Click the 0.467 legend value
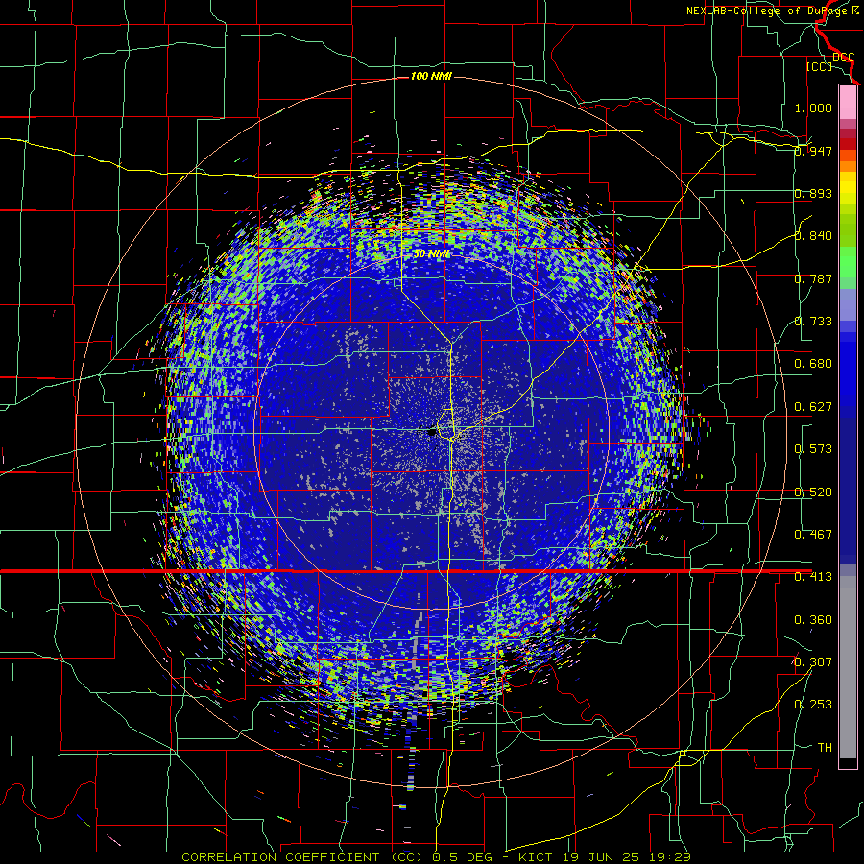 pyautogui.click(x=813, y=535)
